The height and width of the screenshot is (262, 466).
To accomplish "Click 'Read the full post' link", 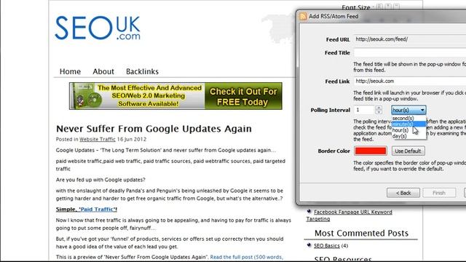I will 246,257.
